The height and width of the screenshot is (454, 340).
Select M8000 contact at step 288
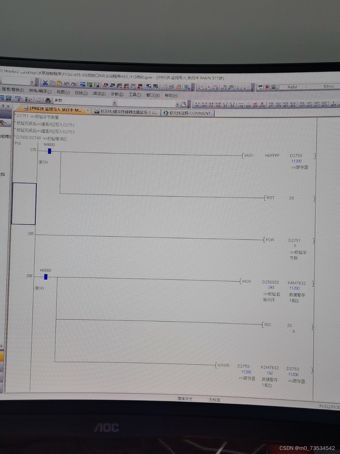[46, 277]
